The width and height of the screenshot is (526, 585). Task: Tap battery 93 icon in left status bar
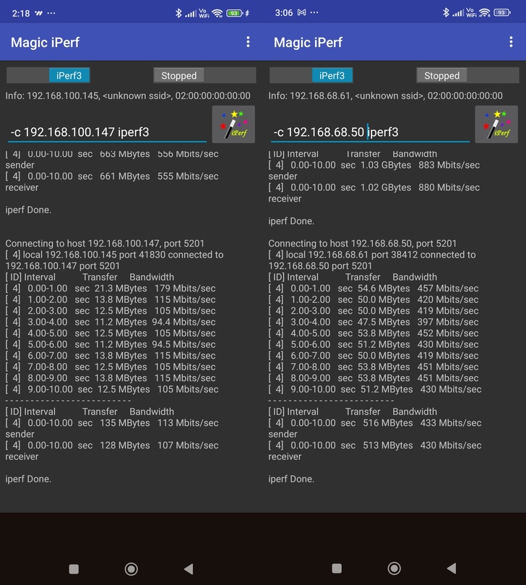pos(235,13)
